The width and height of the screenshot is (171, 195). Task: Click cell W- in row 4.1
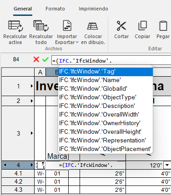pyautogui.click(x=40, y=174)
